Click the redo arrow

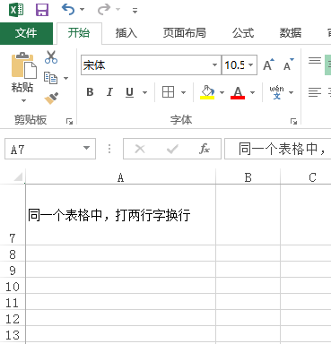click(104, 10)
